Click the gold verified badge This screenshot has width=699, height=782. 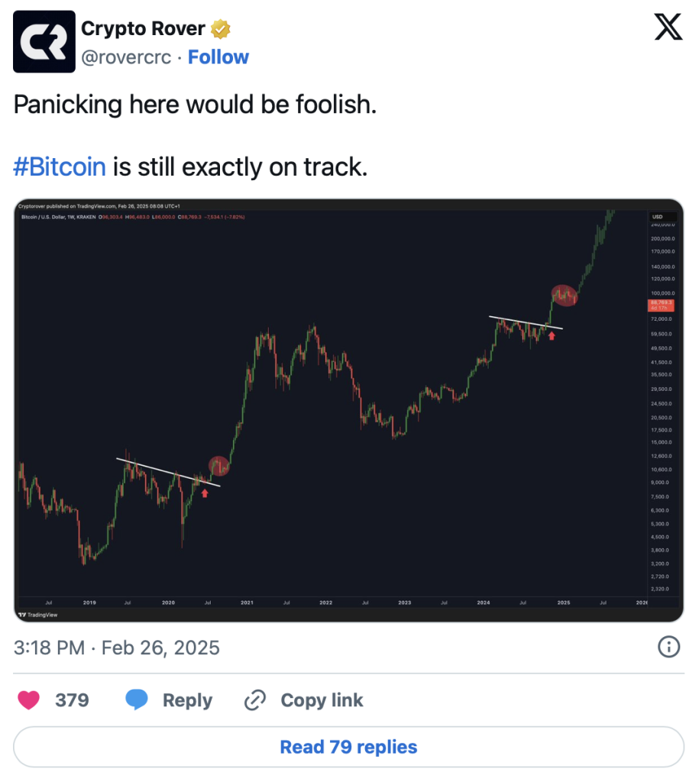[x=222, y=29]
